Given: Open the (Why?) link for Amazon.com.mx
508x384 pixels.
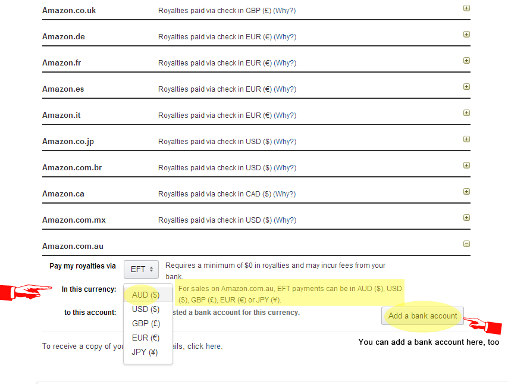Looking at the screenshot, I should click(285, 220).
